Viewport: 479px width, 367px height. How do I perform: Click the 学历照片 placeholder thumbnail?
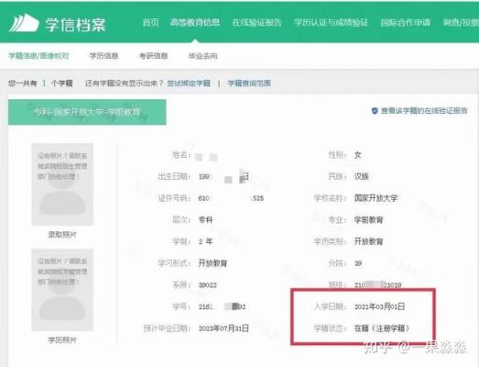pyautogui.click(x=62, y=290)
